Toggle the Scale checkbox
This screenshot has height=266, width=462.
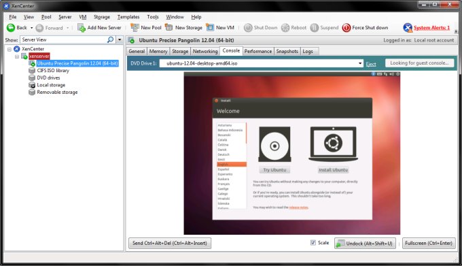coord(313,242)
